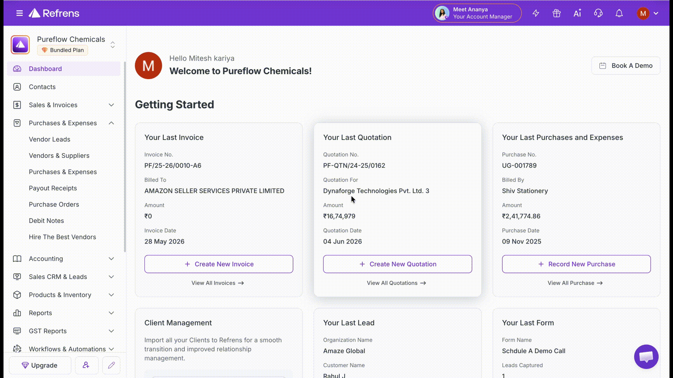Open the profile dropdown chevron

(x=656, y=13)
